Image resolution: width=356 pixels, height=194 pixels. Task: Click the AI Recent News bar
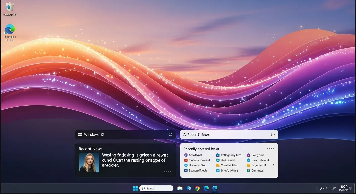tap(229, 135)
